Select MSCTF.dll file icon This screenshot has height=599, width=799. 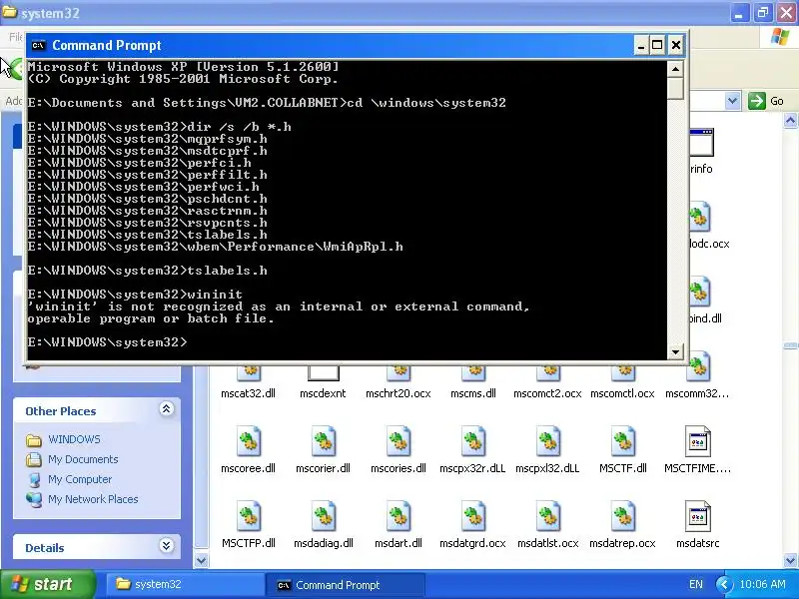pyautogui.click(x=622, y=441)
